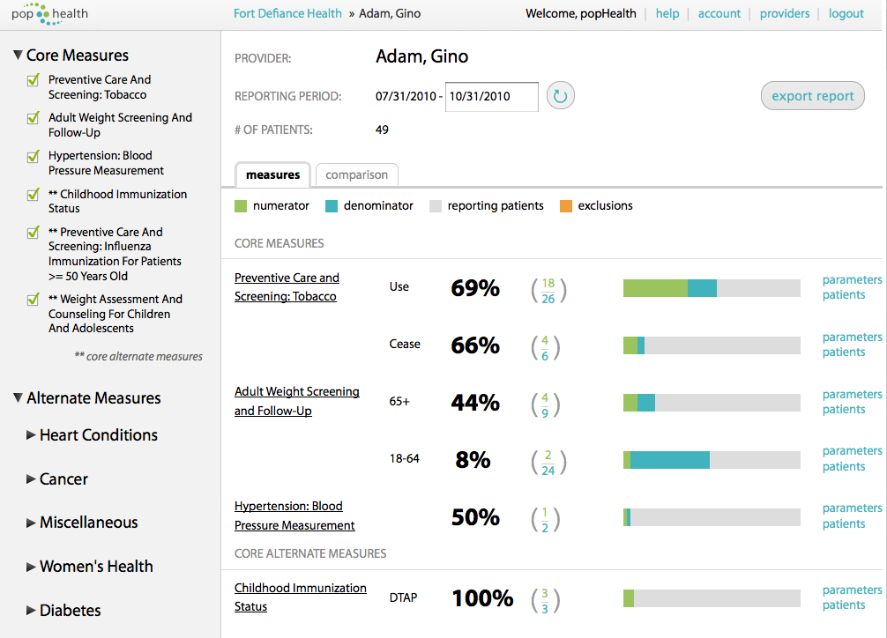Uncheck the Preventive Care and Screening: Tobacco measure
Image resolution: width=887 pixels, height=638 pixels.
[33, 80]
